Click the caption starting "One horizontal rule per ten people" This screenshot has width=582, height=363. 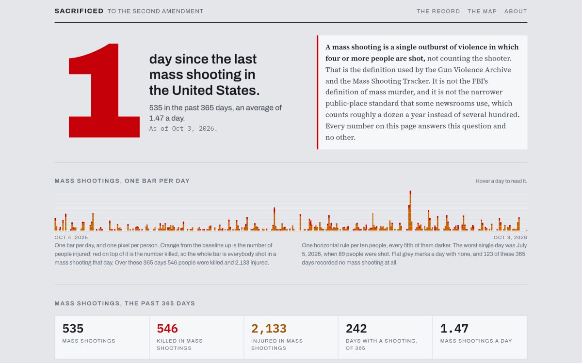[x=414, y=254]
